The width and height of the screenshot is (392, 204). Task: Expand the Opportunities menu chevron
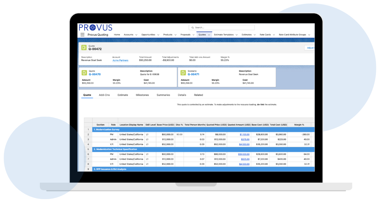pos(158,35)
